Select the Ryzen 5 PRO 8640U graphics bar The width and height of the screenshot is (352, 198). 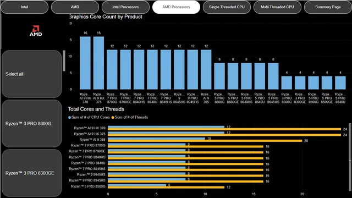point(260,76)
